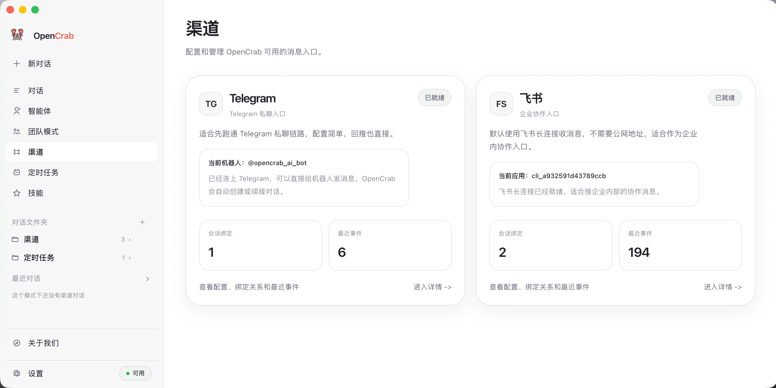Open 关于我们 in the sidebar
Screen dimensions: 776x388
tap(43, 343)
